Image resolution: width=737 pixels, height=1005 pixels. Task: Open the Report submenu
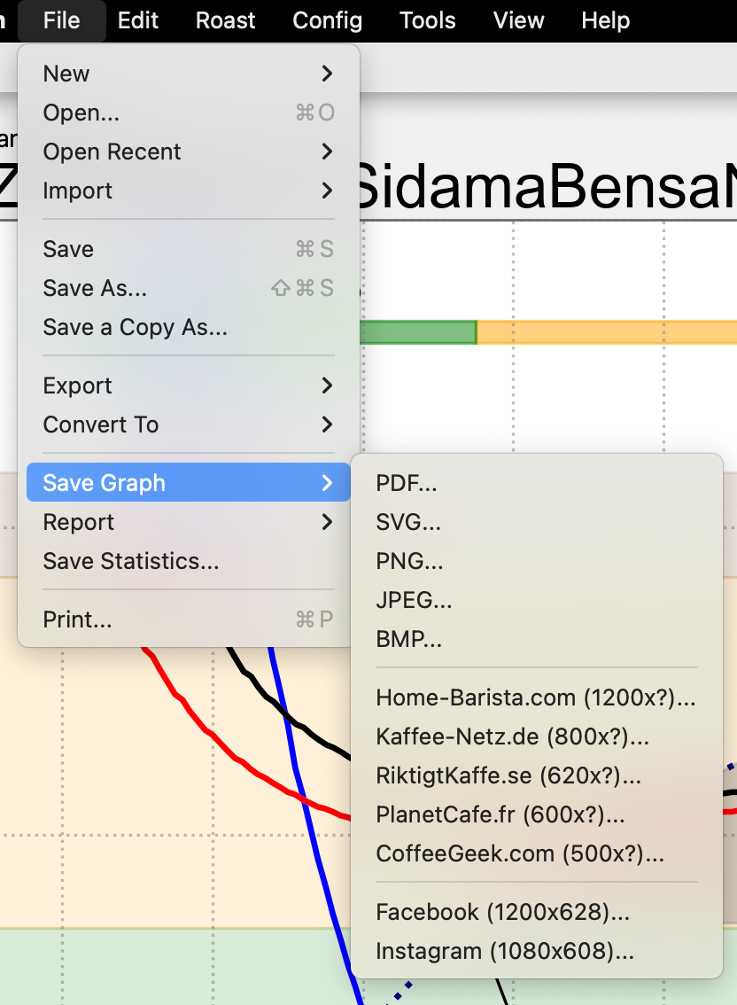pos(79,522)
